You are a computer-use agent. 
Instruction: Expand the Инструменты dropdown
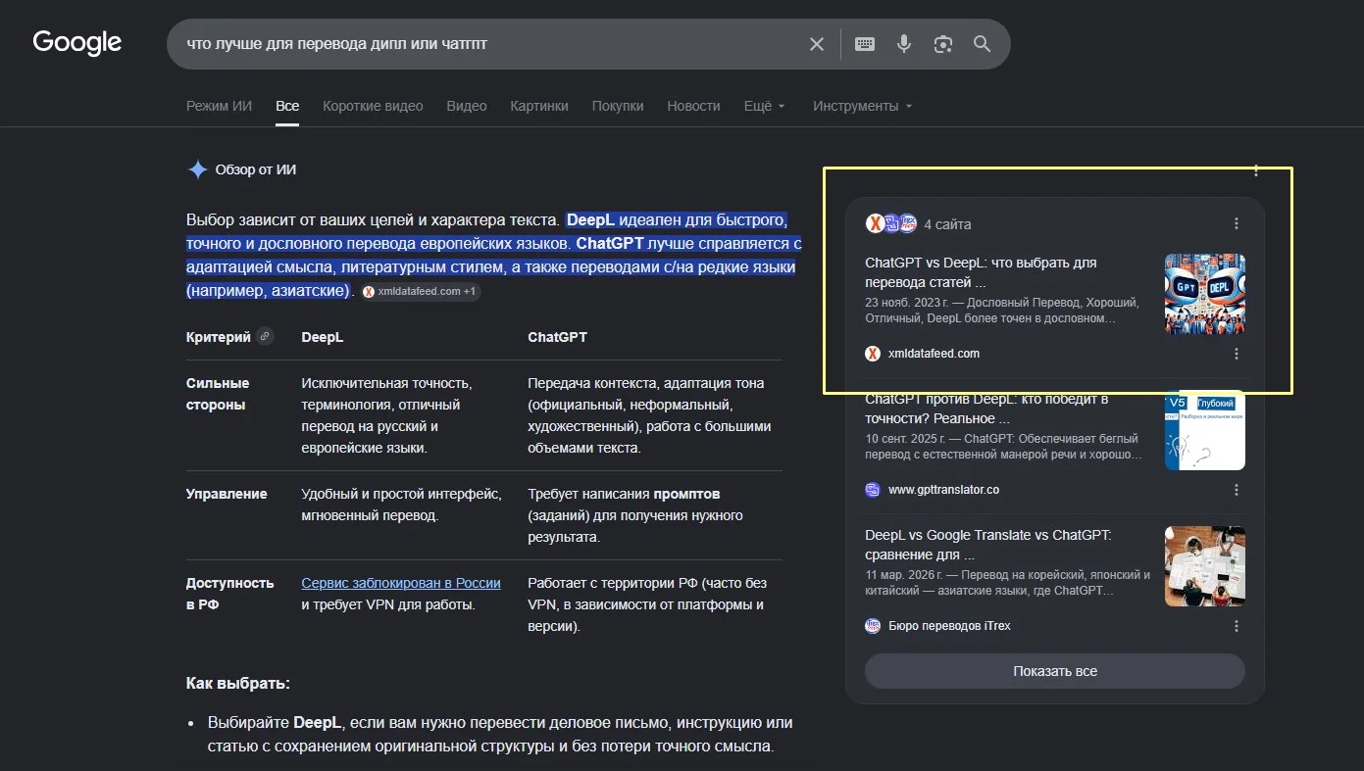pyautogui.click(x=863, y=106)
